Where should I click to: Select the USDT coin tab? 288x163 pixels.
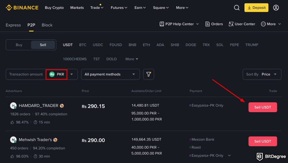(68, 45)
